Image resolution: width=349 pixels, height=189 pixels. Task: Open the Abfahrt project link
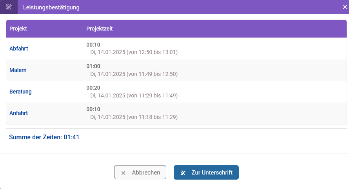pyautogui.click(x=19, y=49)
